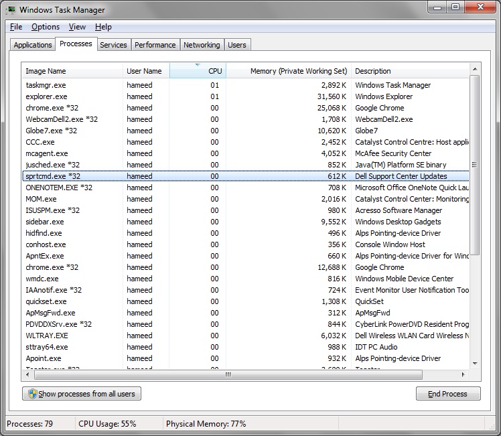The height and width of the screenshot is (436, 501).
Task: Select the IAAnotif.exe *32 process
Action: click(x=246, y=290)
